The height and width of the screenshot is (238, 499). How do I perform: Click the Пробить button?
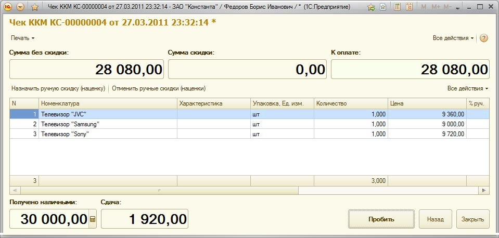[x=381, y=219]
